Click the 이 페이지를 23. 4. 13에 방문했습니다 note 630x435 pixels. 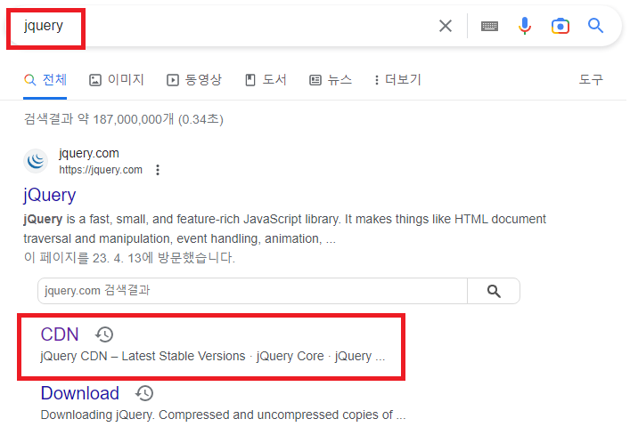coord(129,257)
